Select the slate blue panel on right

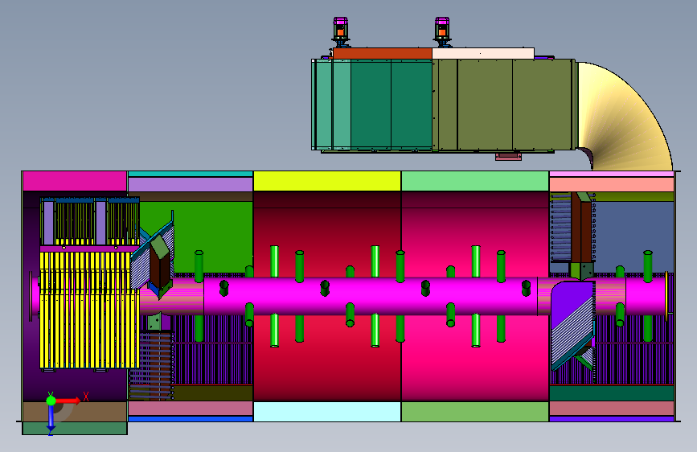point(635,236)
